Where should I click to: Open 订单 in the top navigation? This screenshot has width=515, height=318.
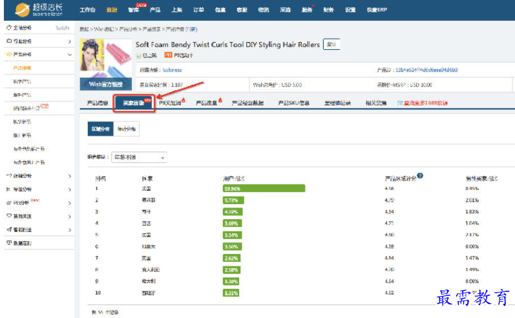198,10
